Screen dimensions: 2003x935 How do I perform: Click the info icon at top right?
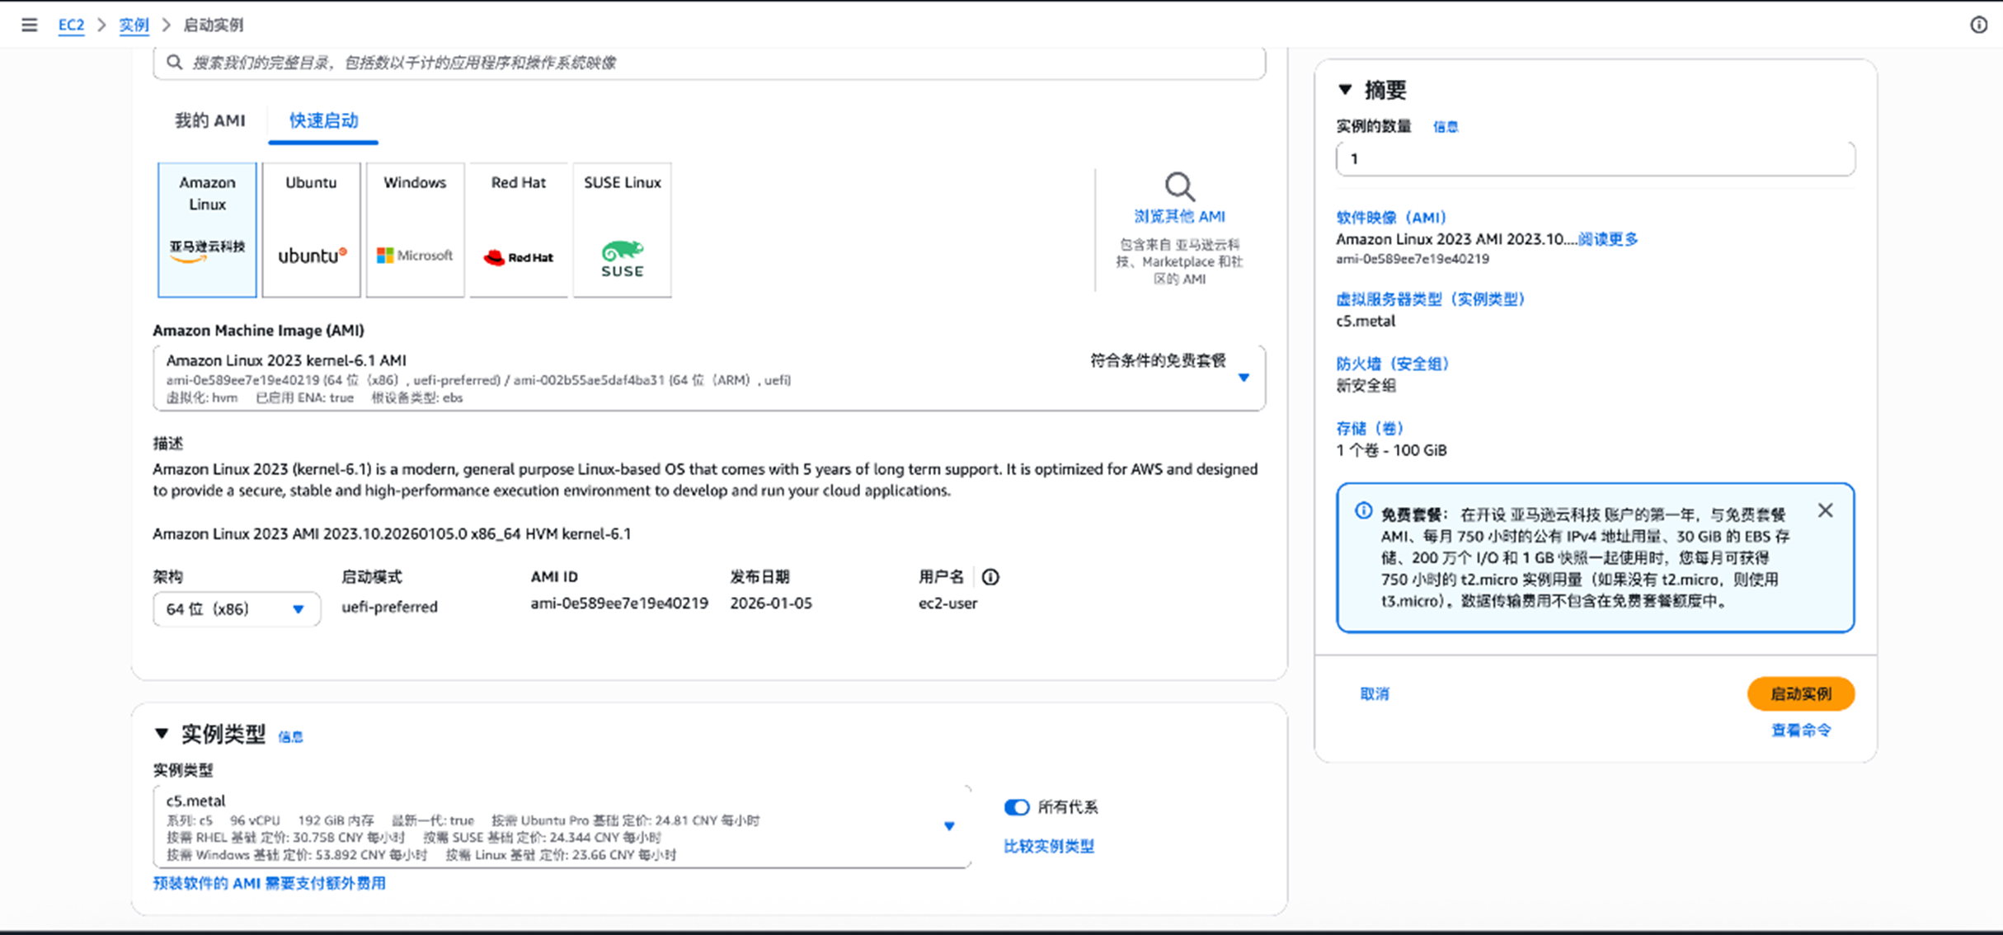pyautogui.click(x=1978, y=25)
